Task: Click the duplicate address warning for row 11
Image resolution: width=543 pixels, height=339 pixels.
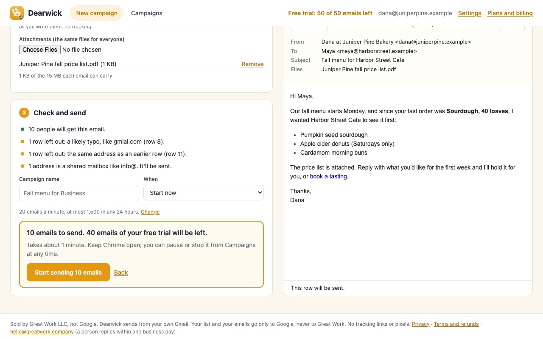Action: pos(107,154)
